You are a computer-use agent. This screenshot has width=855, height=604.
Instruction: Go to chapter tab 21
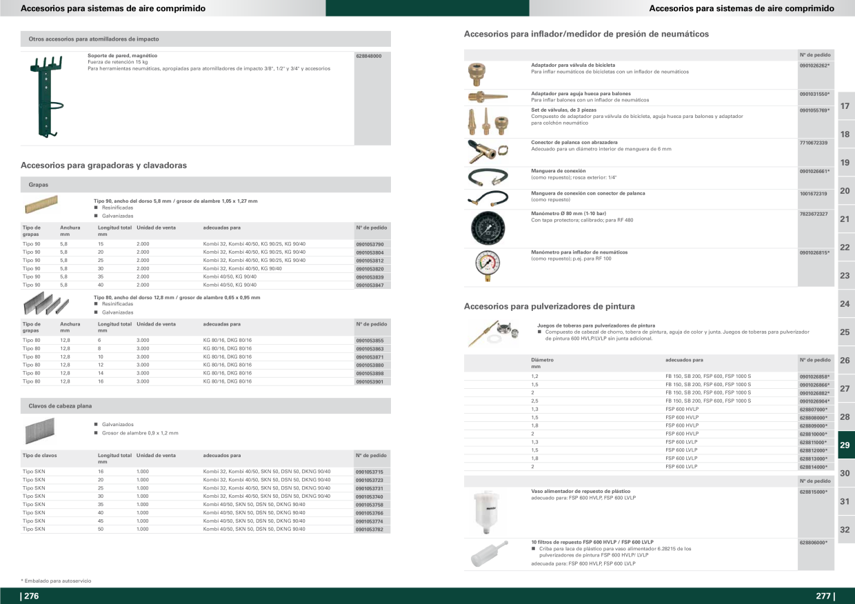click(x=845, y=219)
